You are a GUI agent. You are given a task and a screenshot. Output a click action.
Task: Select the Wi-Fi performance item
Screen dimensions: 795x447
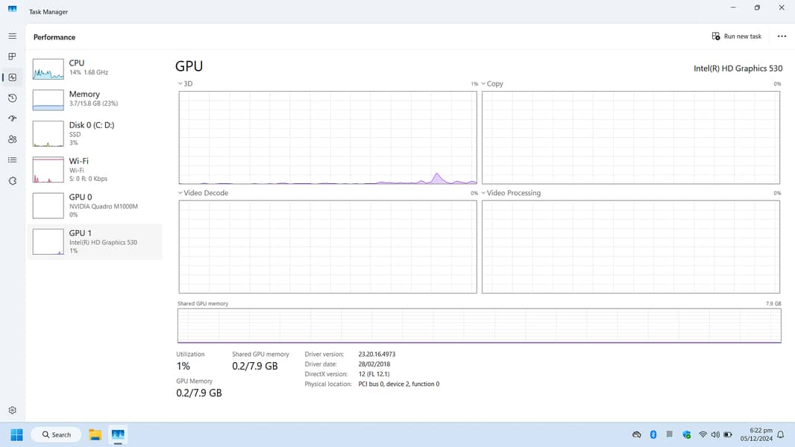click(94, 170)
